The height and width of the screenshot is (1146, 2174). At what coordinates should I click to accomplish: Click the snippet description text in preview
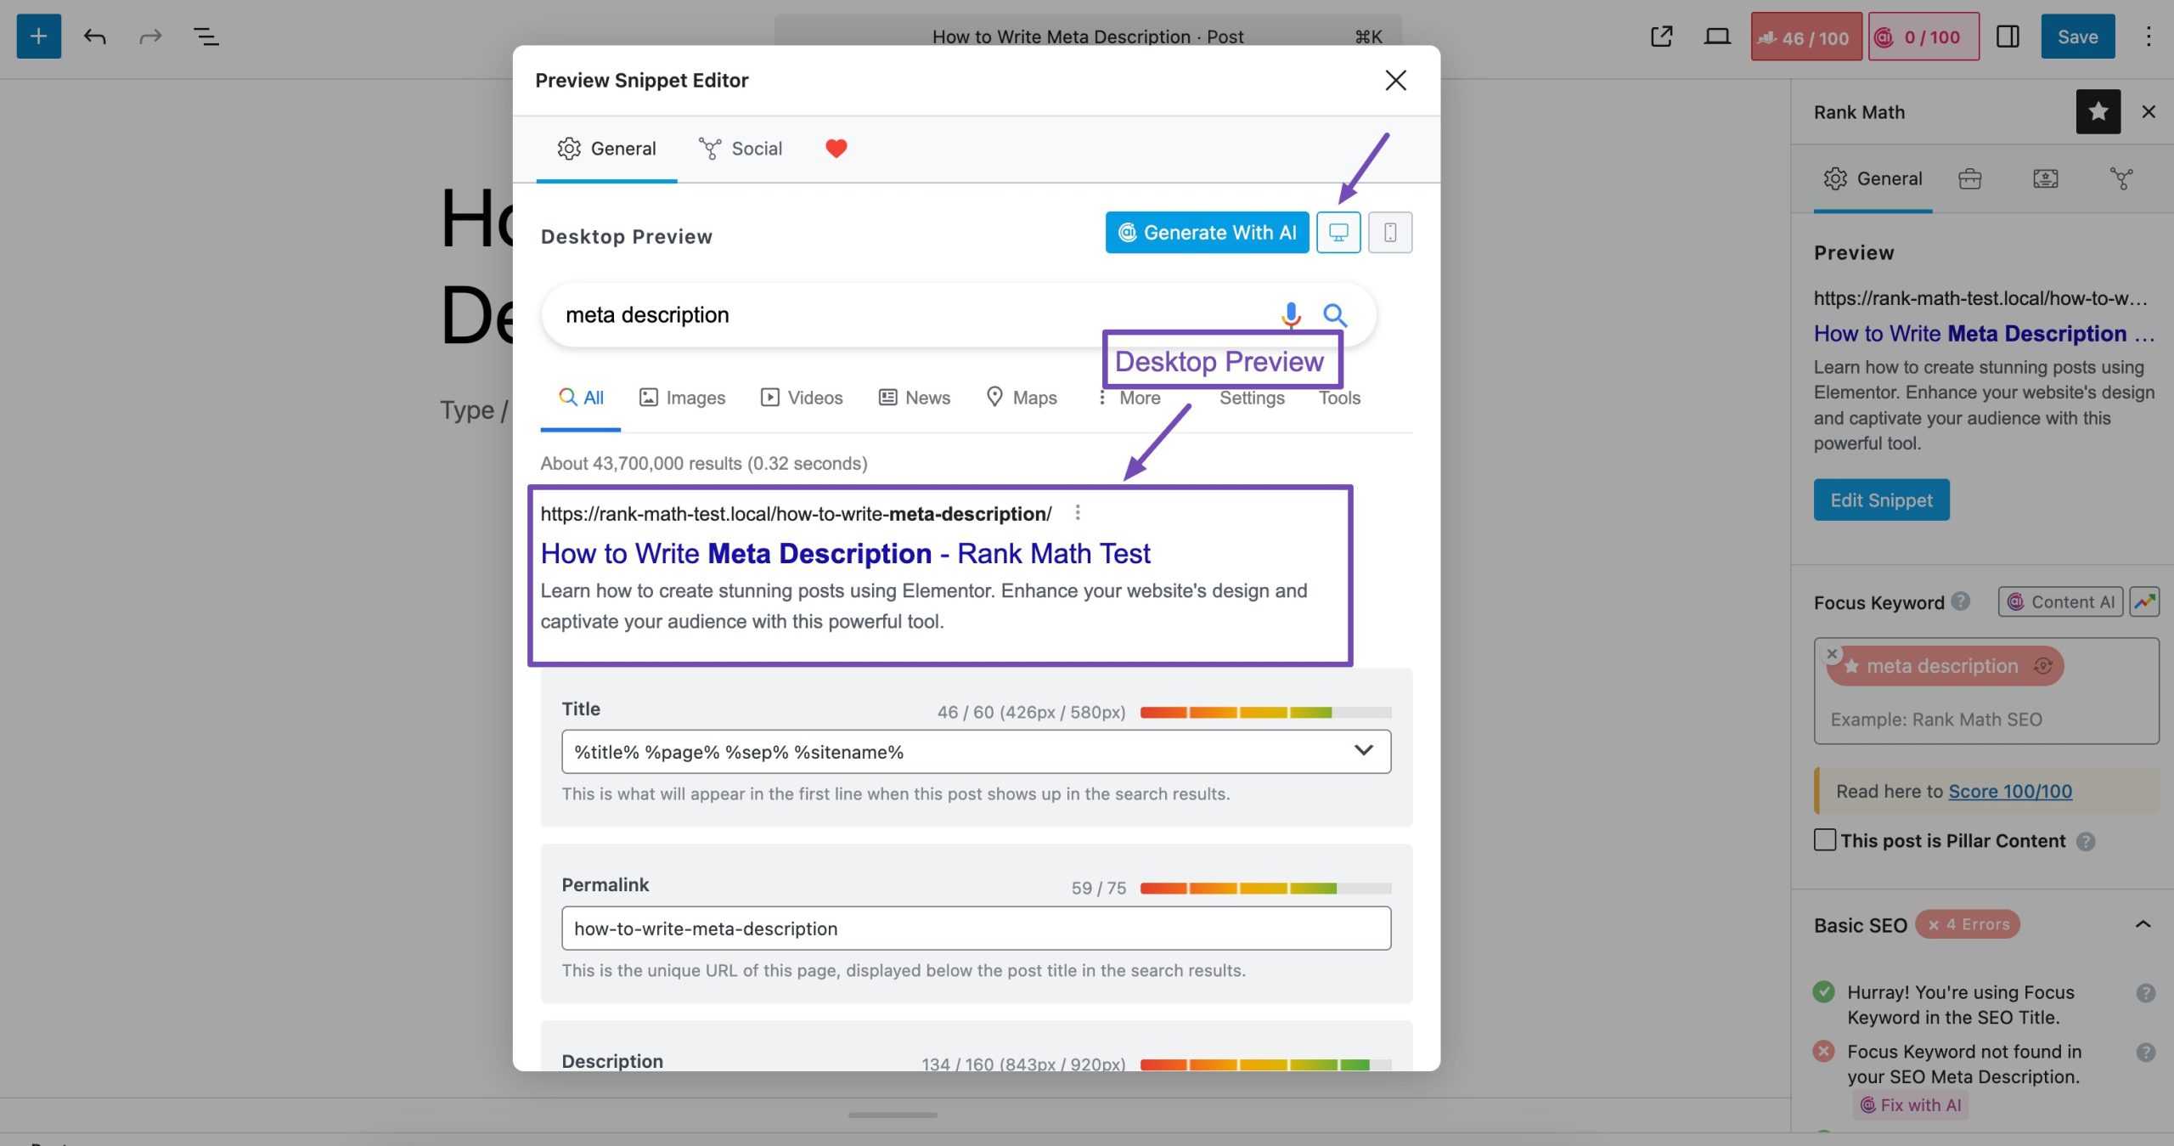point(924,606)
